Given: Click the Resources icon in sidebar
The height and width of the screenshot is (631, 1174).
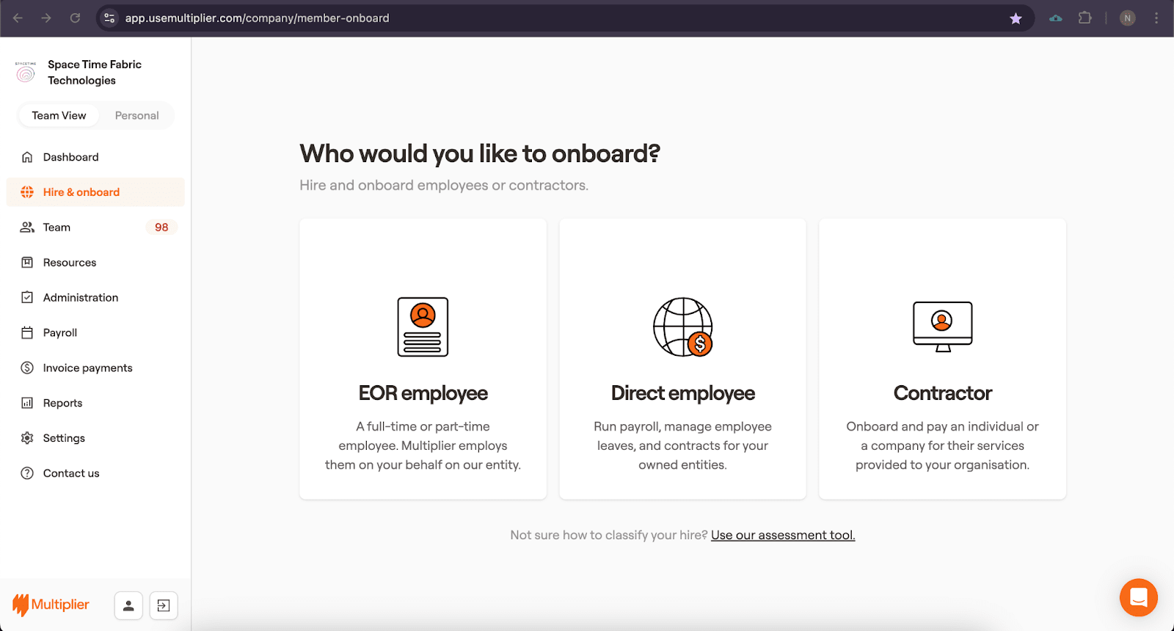Looking at the screenshot, I should coord(27,263).
